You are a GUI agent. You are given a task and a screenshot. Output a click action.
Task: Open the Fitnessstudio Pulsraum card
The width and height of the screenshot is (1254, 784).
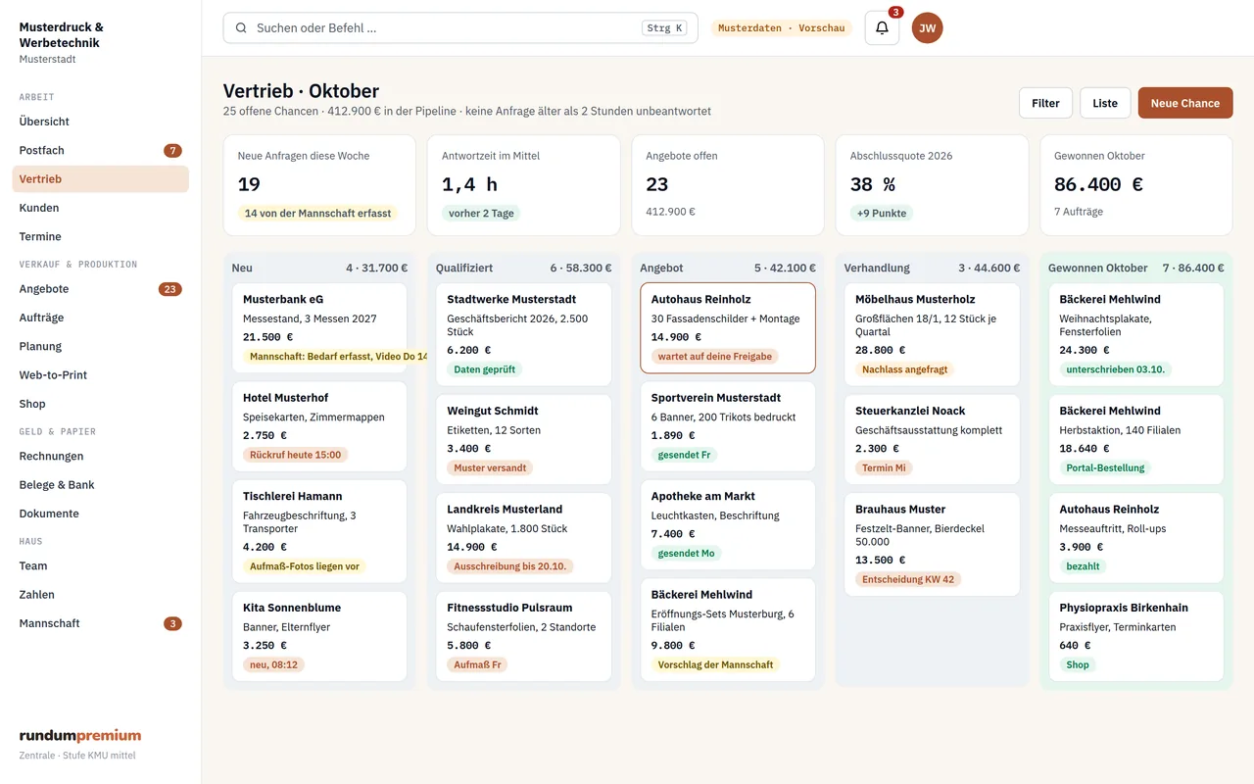[x=523, y=636]
